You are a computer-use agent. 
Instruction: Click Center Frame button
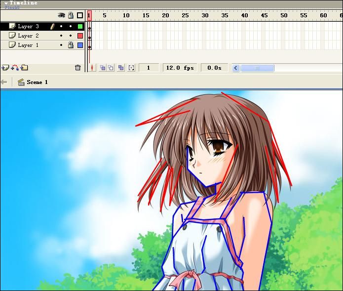[x=92, y=68]
